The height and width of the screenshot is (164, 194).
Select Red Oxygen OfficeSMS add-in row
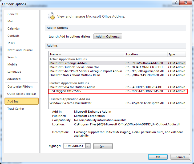click(x=117, y=91)
